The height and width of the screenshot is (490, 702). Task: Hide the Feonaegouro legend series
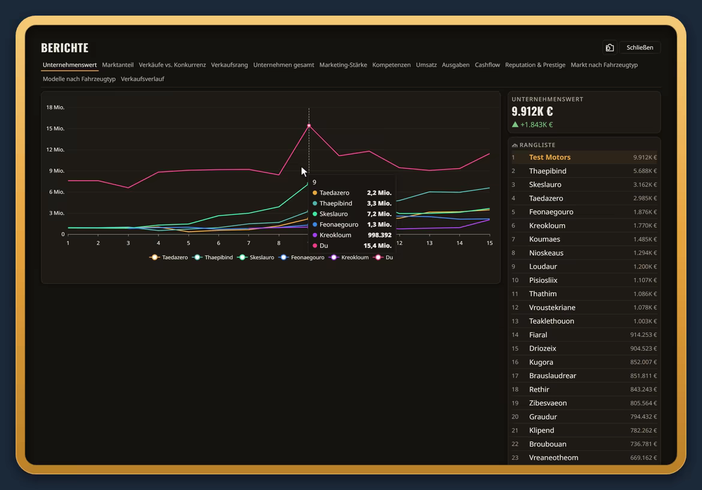click(301, 258)
